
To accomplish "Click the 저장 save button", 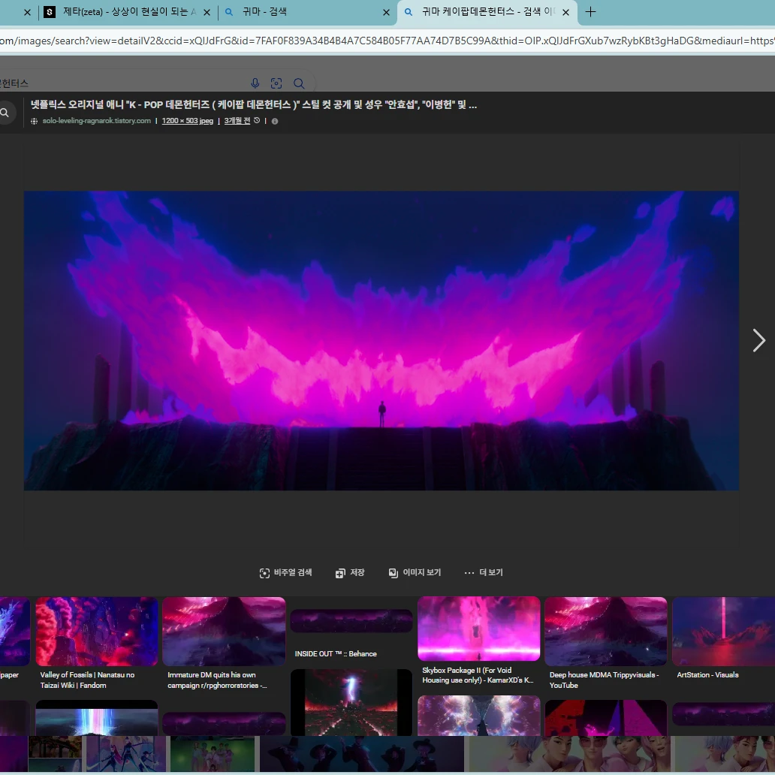I will click(x=350, y=572).
